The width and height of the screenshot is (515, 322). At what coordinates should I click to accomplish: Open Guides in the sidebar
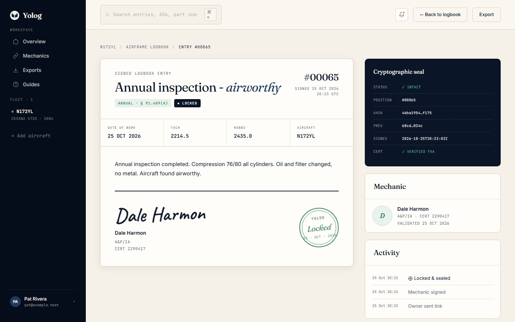click(43, 84)
